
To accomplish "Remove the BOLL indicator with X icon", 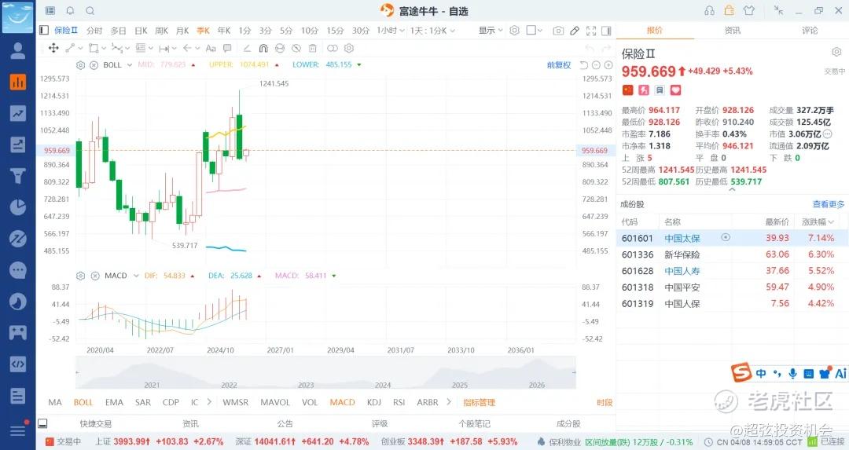I will click(x=94, y=65).
